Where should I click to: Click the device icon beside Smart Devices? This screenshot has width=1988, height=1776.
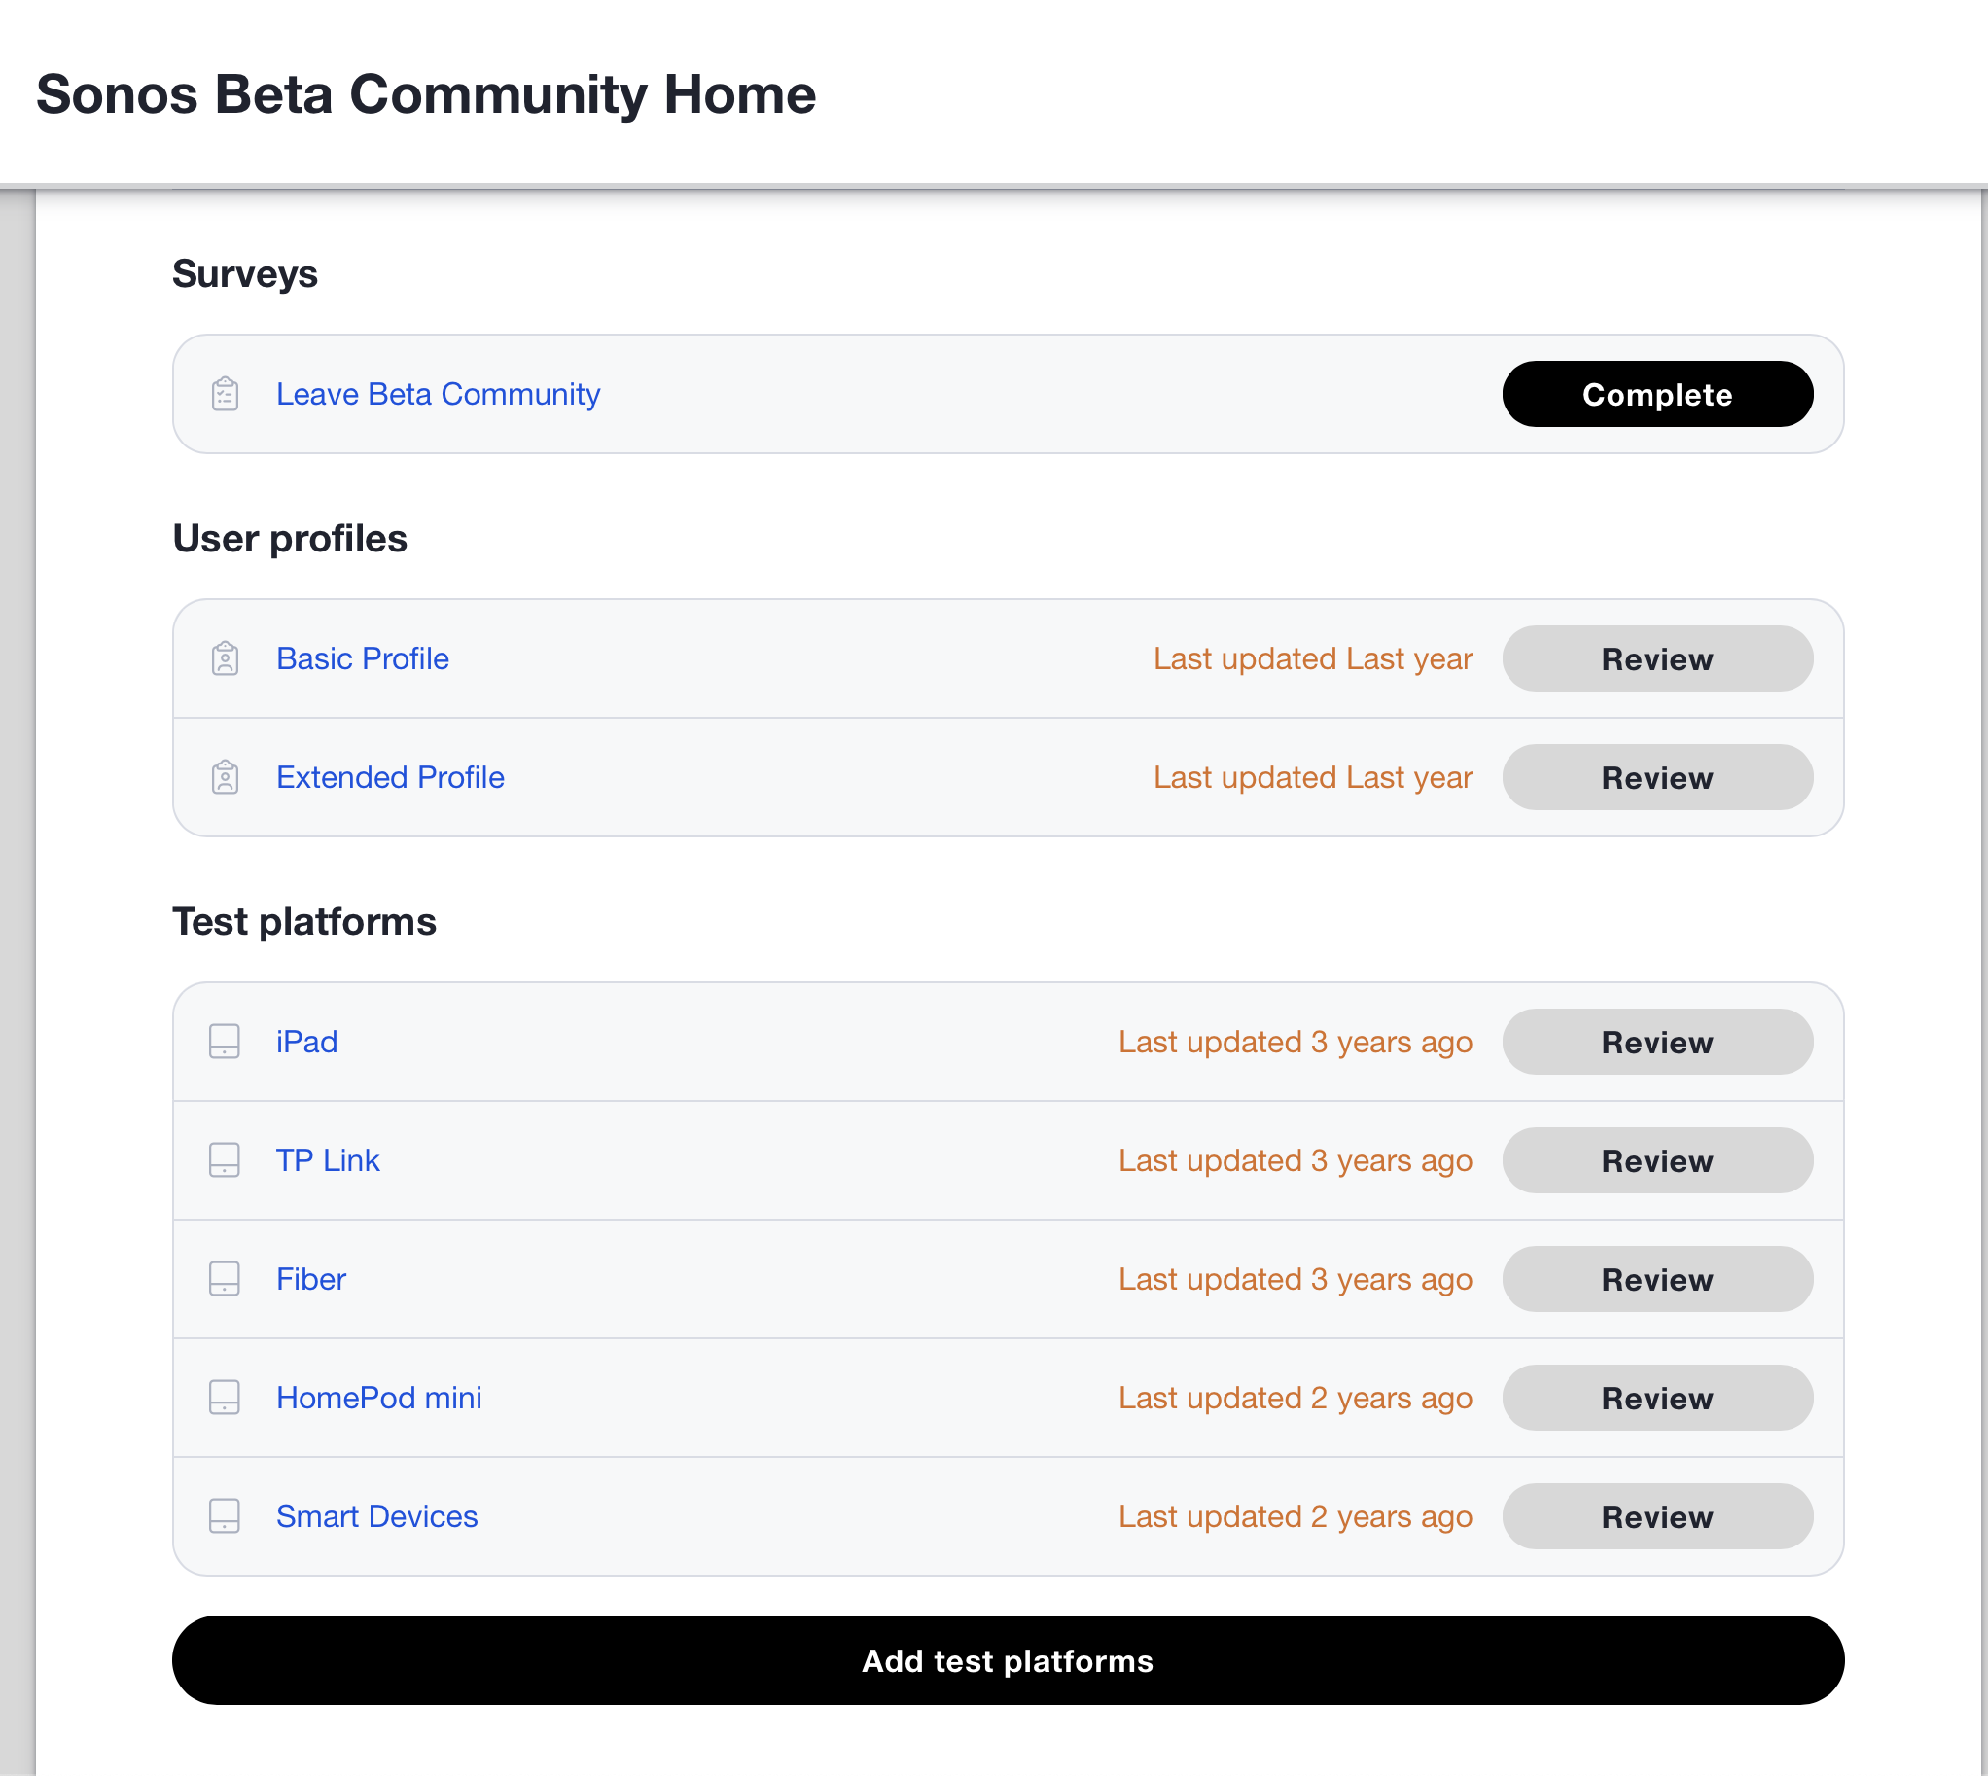coord(225,1516)
